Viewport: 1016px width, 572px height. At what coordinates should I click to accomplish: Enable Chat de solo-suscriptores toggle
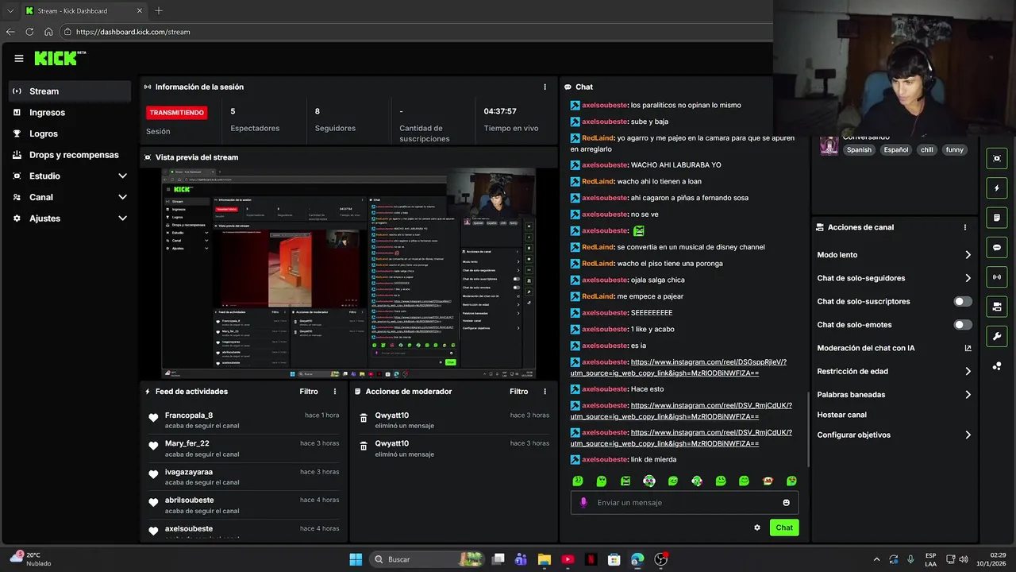click(x=963, y=301)
